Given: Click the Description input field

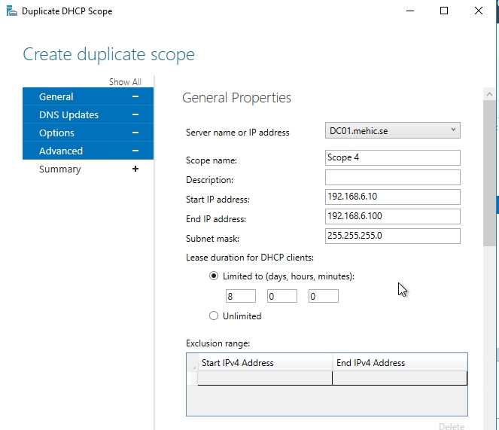Looking at the screenshot, I should [392, 178].
